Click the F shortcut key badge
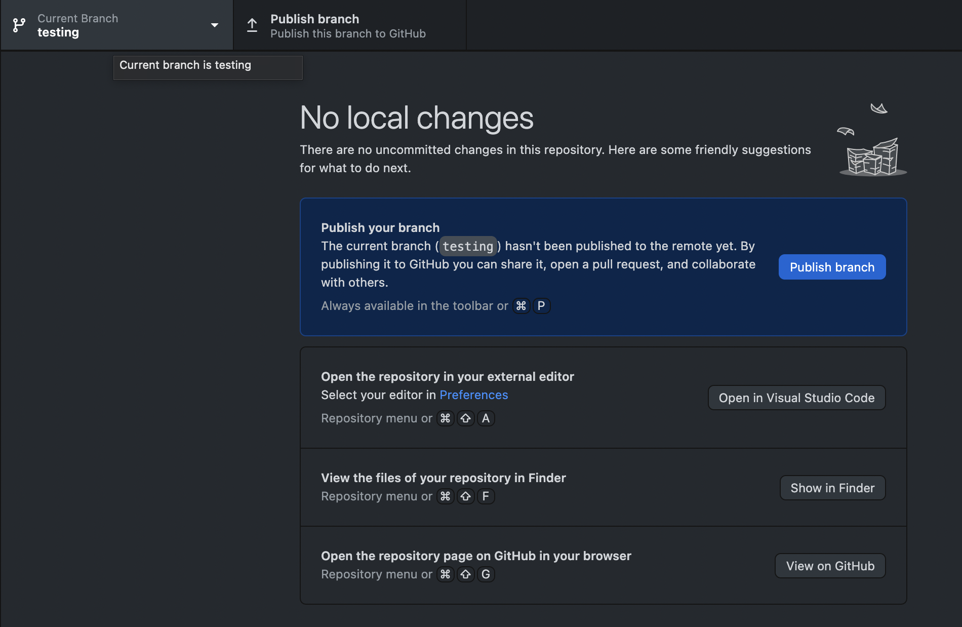The image size is (962, 627). pyautogui.click(x=486, y=496)
